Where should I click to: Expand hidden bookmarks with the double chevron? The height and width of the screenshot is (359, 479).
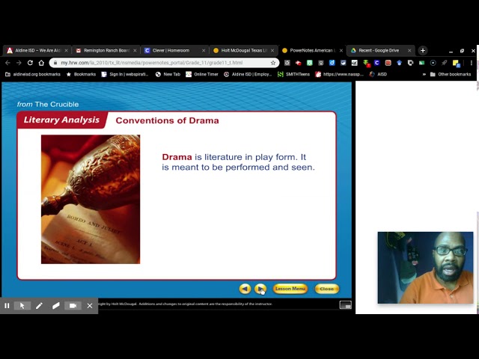pos(424,74)
